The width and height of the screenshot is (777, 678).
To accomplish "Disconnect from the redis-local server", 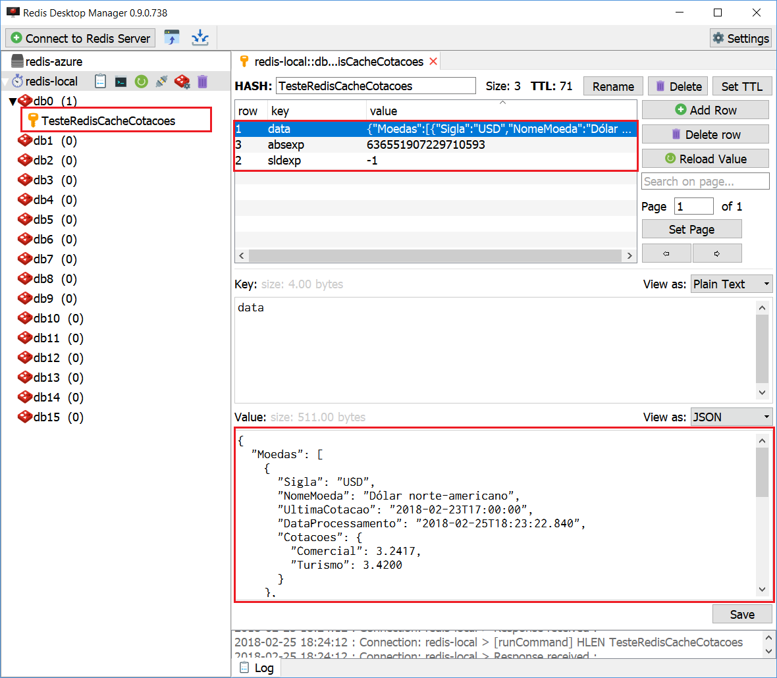I will (161, 81).
